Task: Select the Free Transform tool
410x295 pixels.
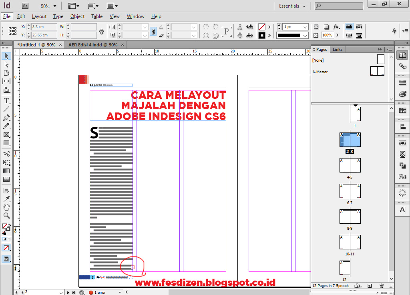Action: click(x=6, y=162)
